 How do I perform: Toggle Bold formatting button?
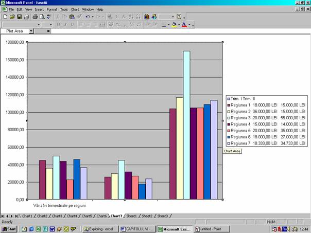(x=58, y=24)
